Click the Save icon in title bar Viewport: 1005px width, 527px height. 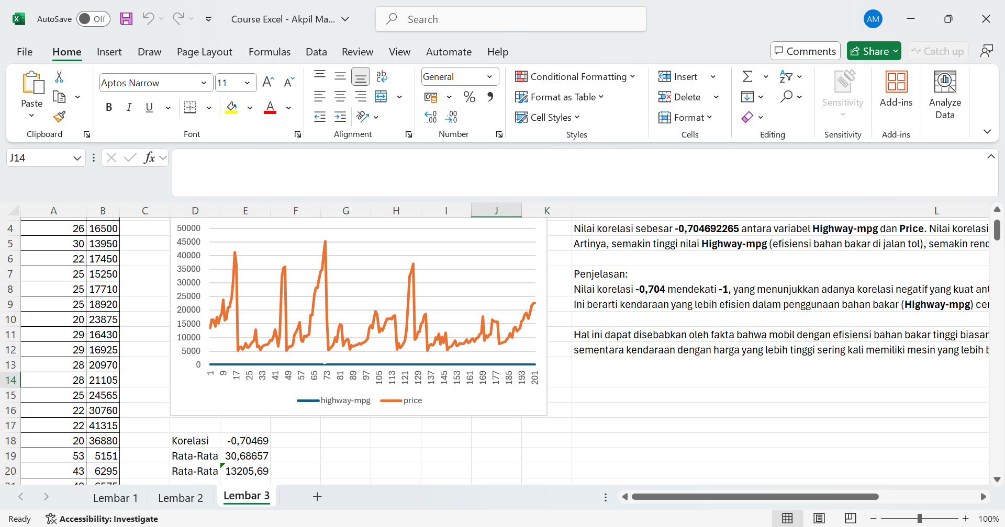click(126, 19)
